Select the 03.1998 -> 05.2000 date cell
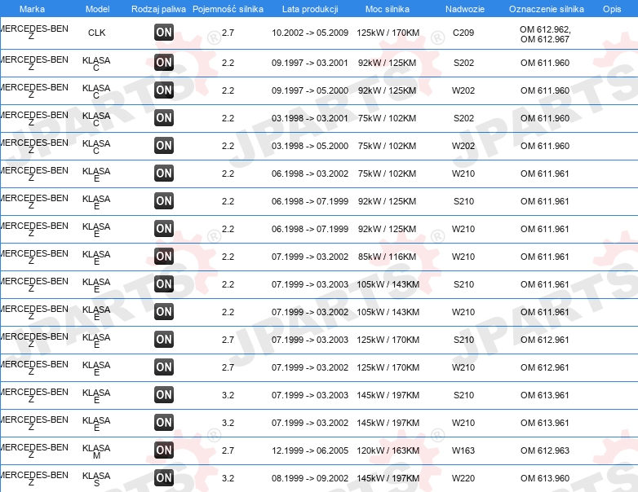 coord(310,146)
